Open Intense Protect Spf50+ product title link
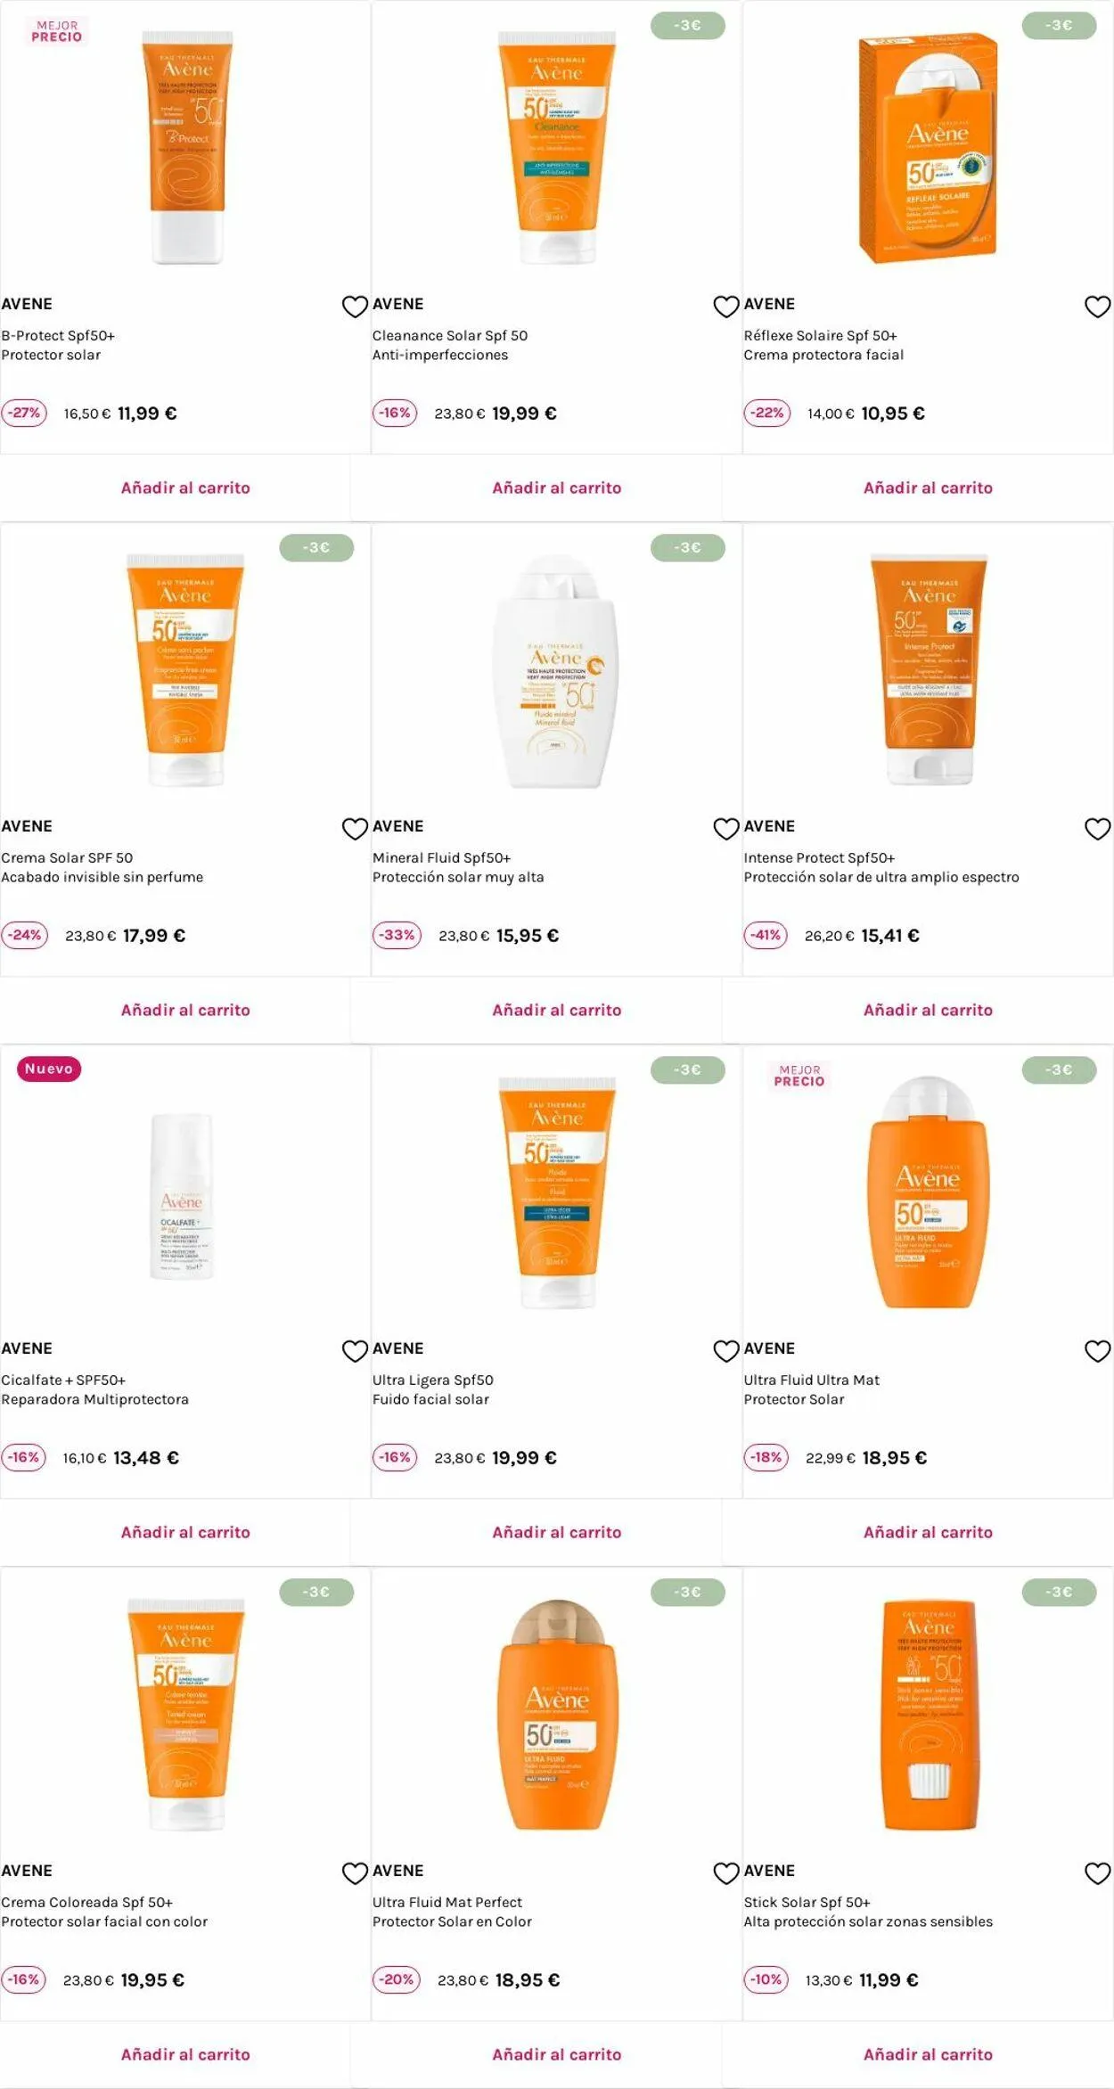Viewport: 1114px width, 2089px height. point(819,857)
